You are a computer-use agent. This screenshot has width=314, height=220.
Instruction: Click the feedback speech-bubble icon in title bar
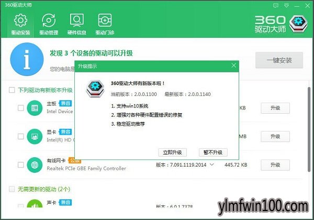click(276, 6)
